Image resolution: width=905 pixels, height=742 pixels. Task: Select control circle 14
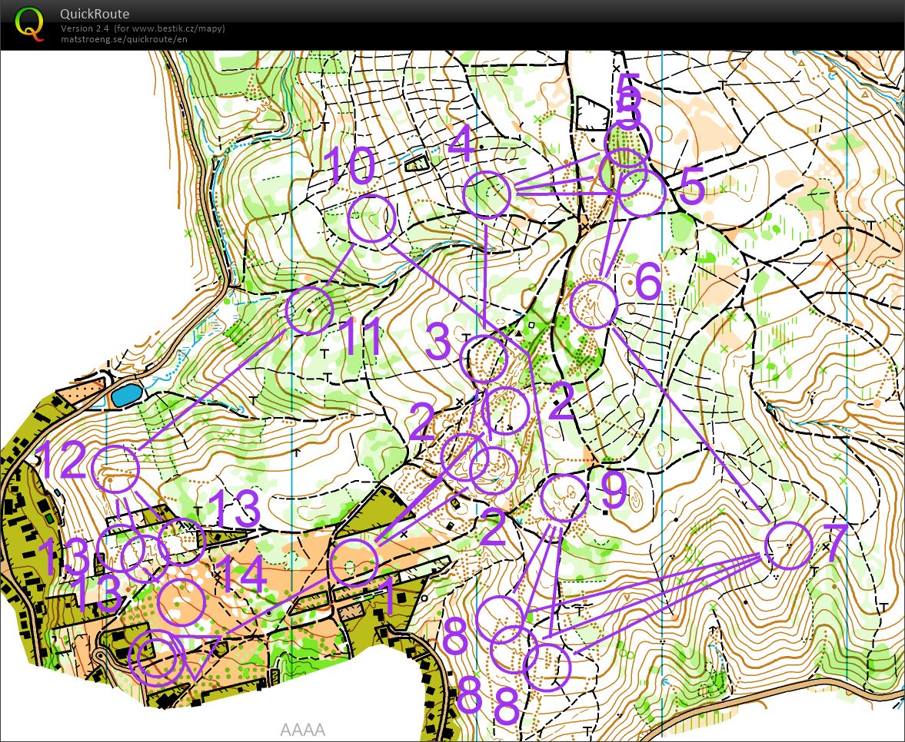point(181,601)
